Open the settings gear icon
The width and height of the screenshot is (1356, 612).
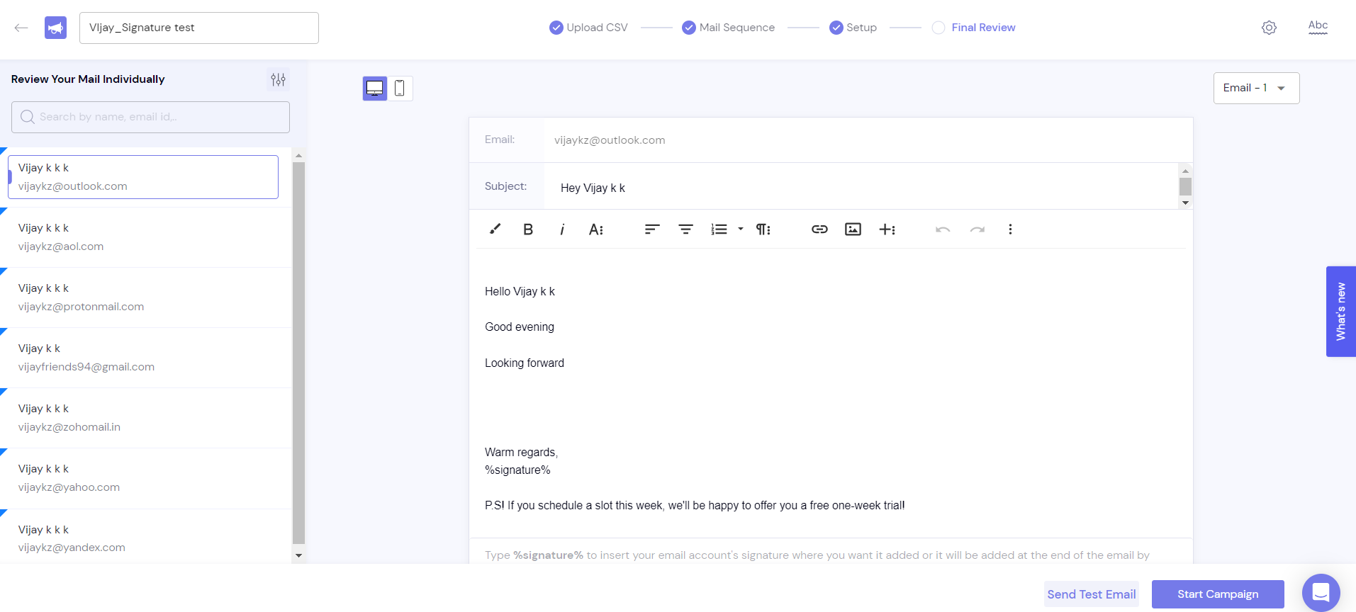[x=1269, y=28]
